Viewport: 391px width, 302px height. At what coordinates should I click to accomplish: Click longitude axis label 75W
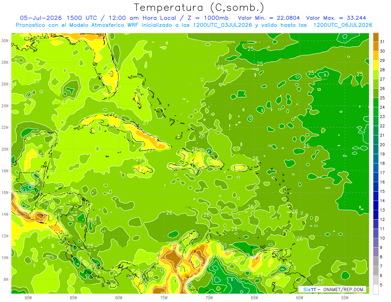pos(164,298)
